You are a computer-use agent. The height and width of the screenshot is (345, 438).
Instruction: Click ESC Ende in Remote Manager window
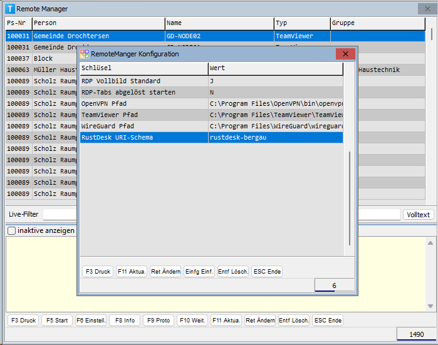click(327, 321)
